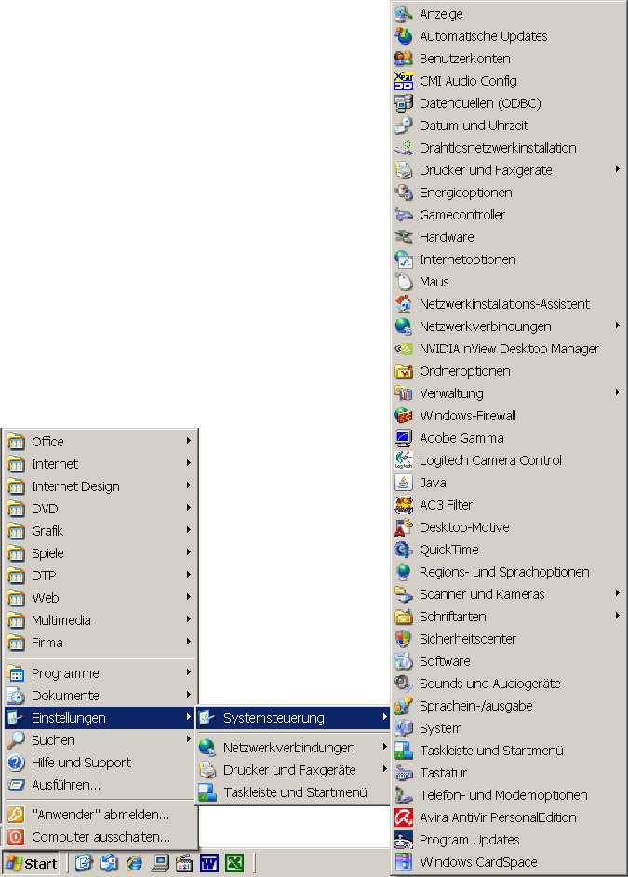
Task: Open the DVD folder entry
Action: click(100, 509)
